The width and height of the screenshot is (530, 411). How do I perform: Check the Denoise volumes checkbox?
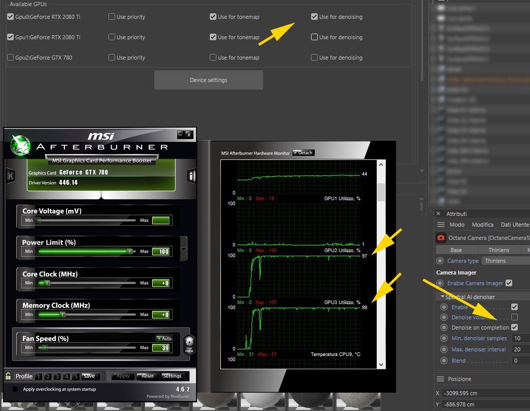click(x=514, y=317)
